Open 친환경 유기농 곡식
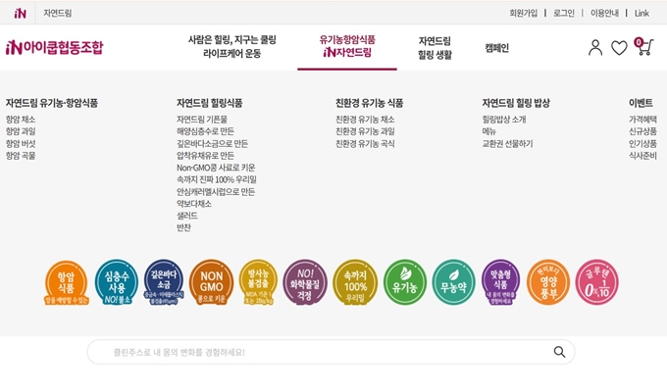 (365, 144)
